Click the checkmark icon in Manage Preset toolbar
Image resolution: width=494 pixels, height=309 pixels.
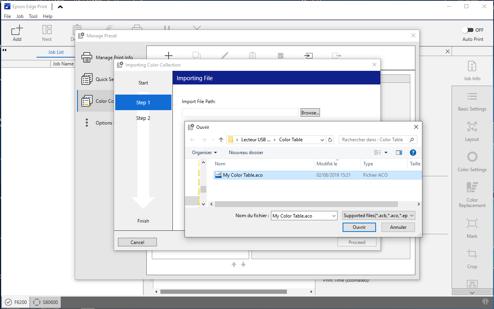pyautogui.click(x=281, y=56)
